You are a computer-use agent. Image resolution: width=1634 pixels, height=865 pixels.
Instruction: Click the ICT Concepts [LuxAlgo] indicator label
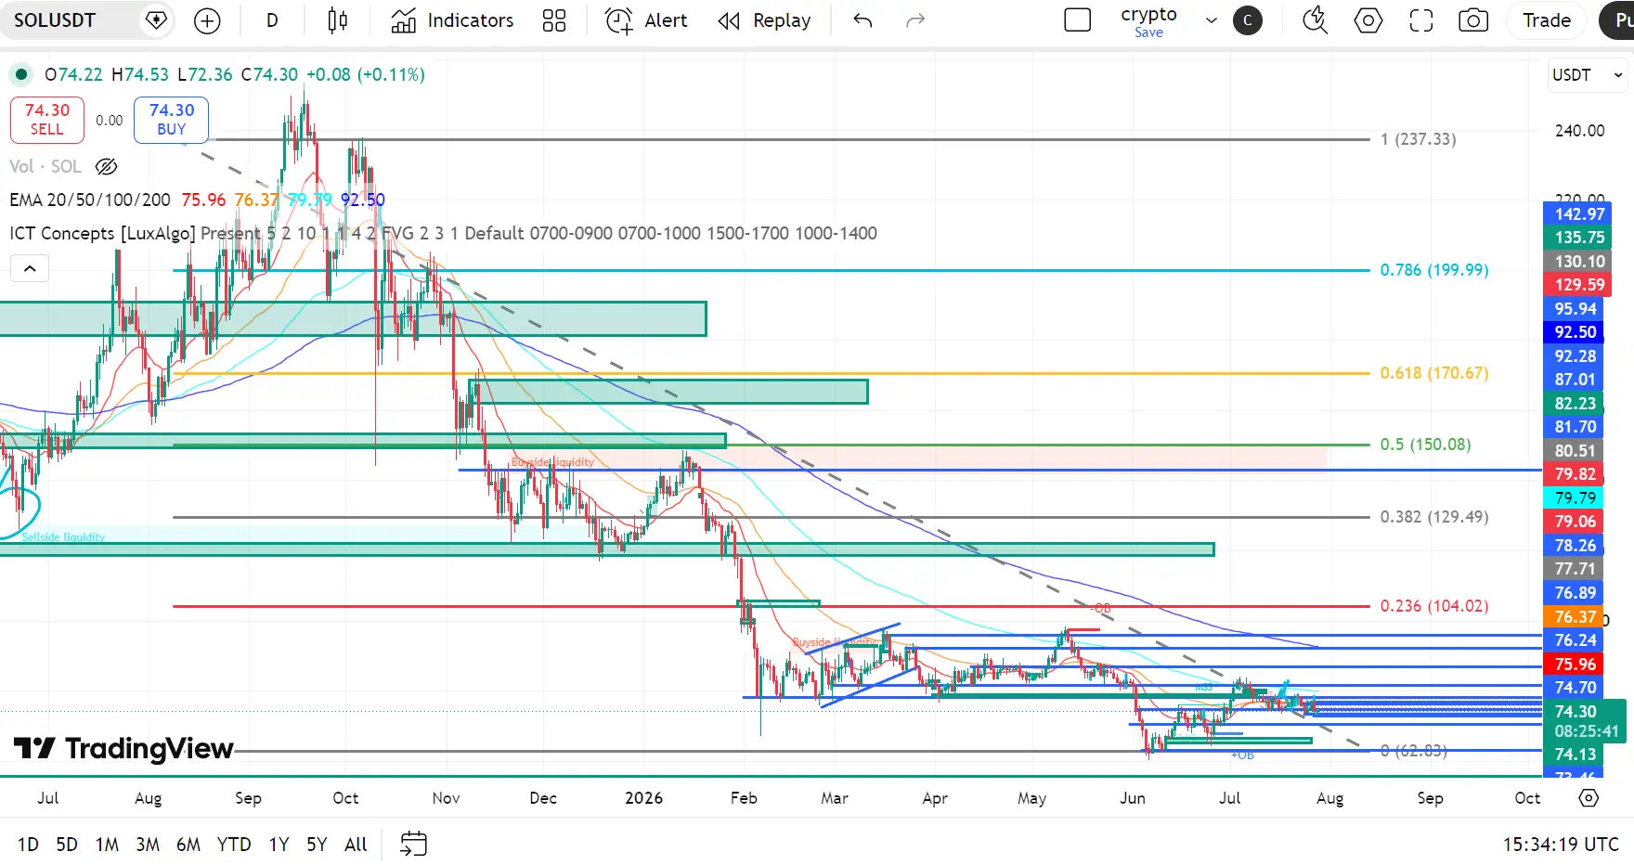tap(102, 233)
